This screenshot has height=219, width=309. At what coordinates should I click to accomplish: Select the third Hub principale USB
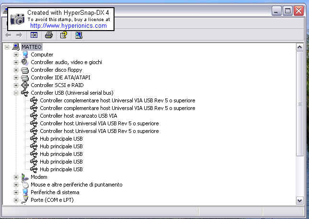pos(61,154)
